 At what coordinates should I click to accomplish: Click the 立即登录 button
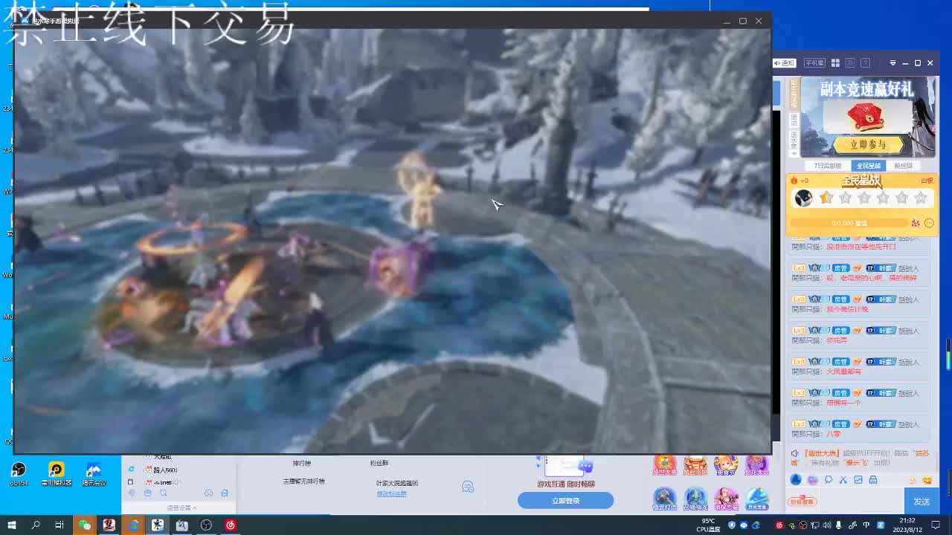tap(565, 501)
